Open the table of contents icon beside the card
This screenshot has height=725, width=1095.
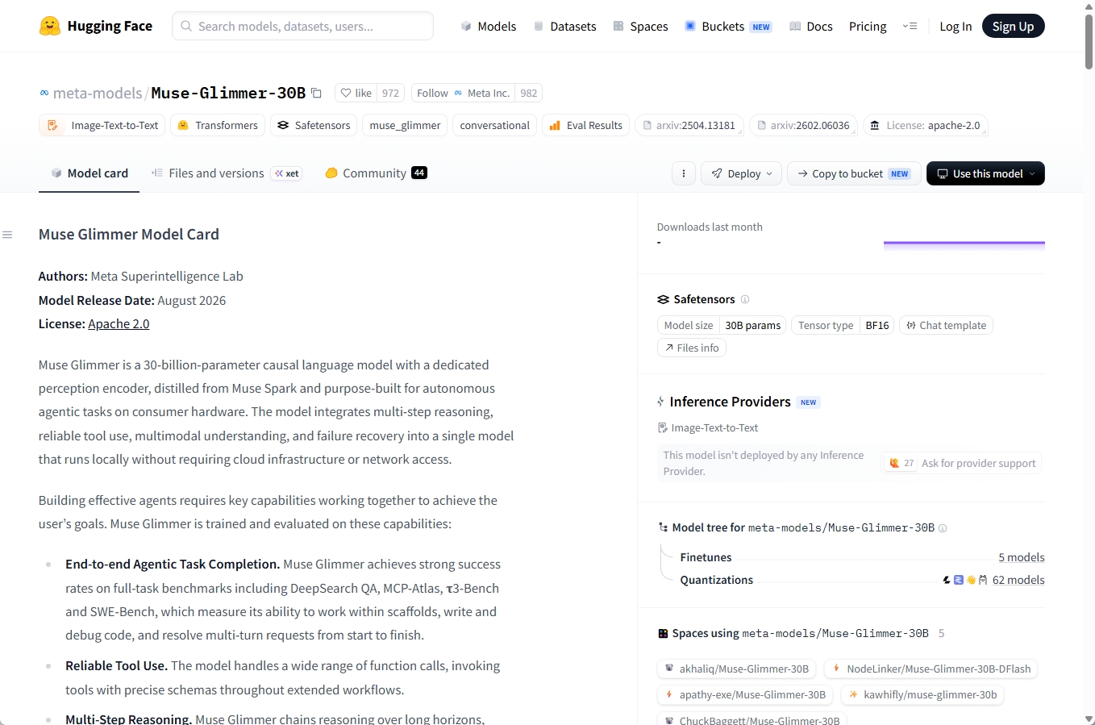click(7, 235)
